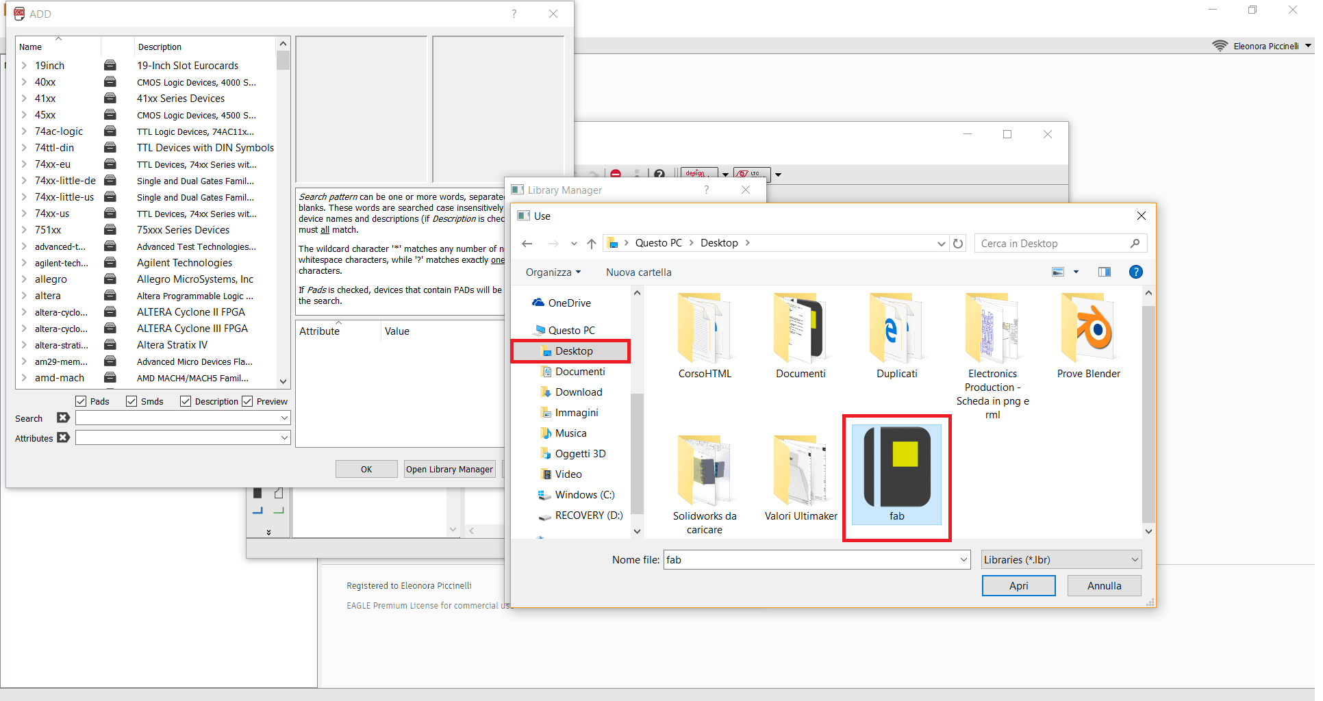Select the Solidworks da caricare folder
Image resolution: width=1323 pixels, height=701 pixels.
coord(705,485)
